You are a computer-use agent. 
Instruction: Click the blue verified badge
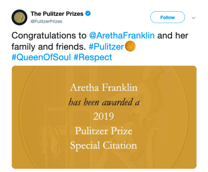88,13
